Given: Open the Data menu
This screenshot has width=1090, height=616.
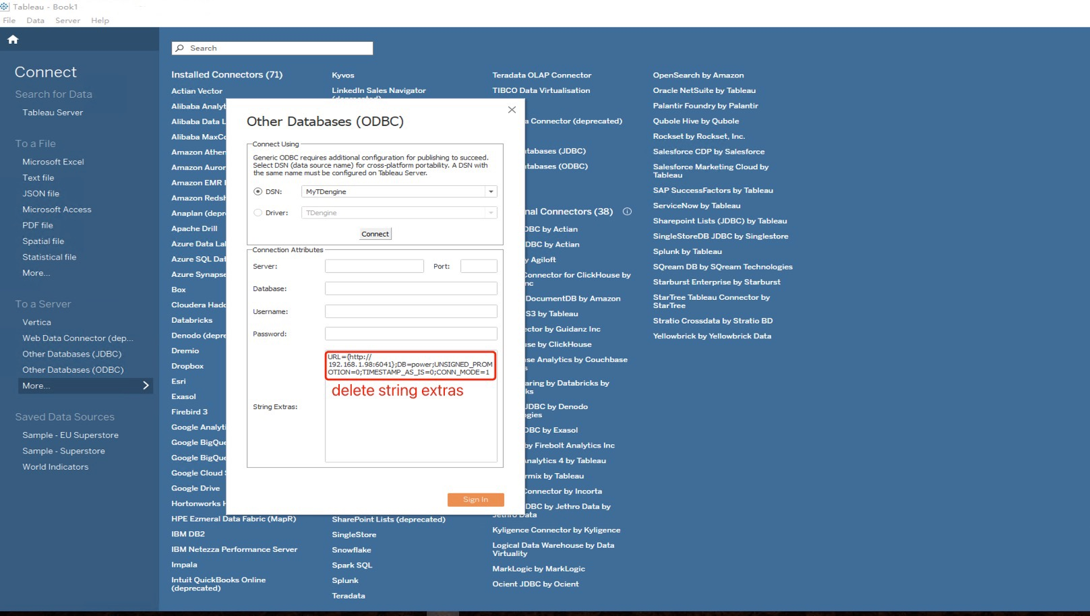Looking at the screenshot, I should (x=35, y=20).
